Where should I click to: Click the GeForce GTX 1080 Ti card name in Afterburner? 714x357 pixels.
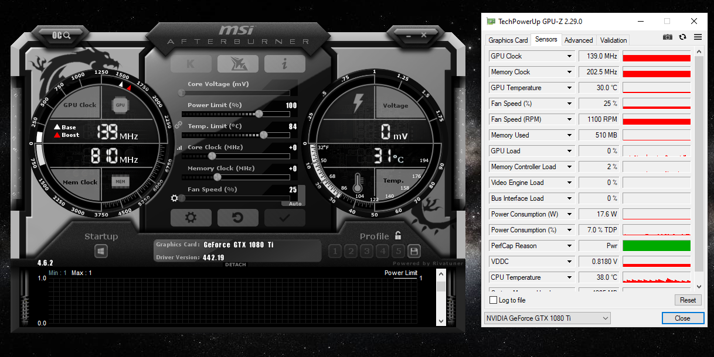pyautogui.click(x=239, y=245)
